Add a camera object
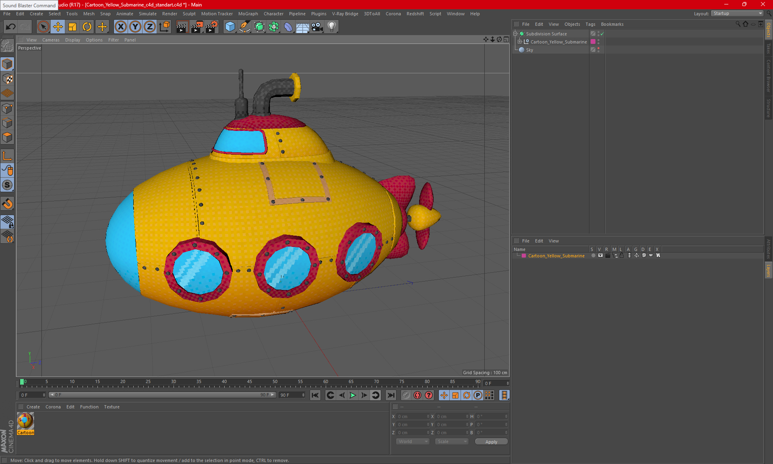The width and height of the screenshot is (773, 464). tap(317, 27)
